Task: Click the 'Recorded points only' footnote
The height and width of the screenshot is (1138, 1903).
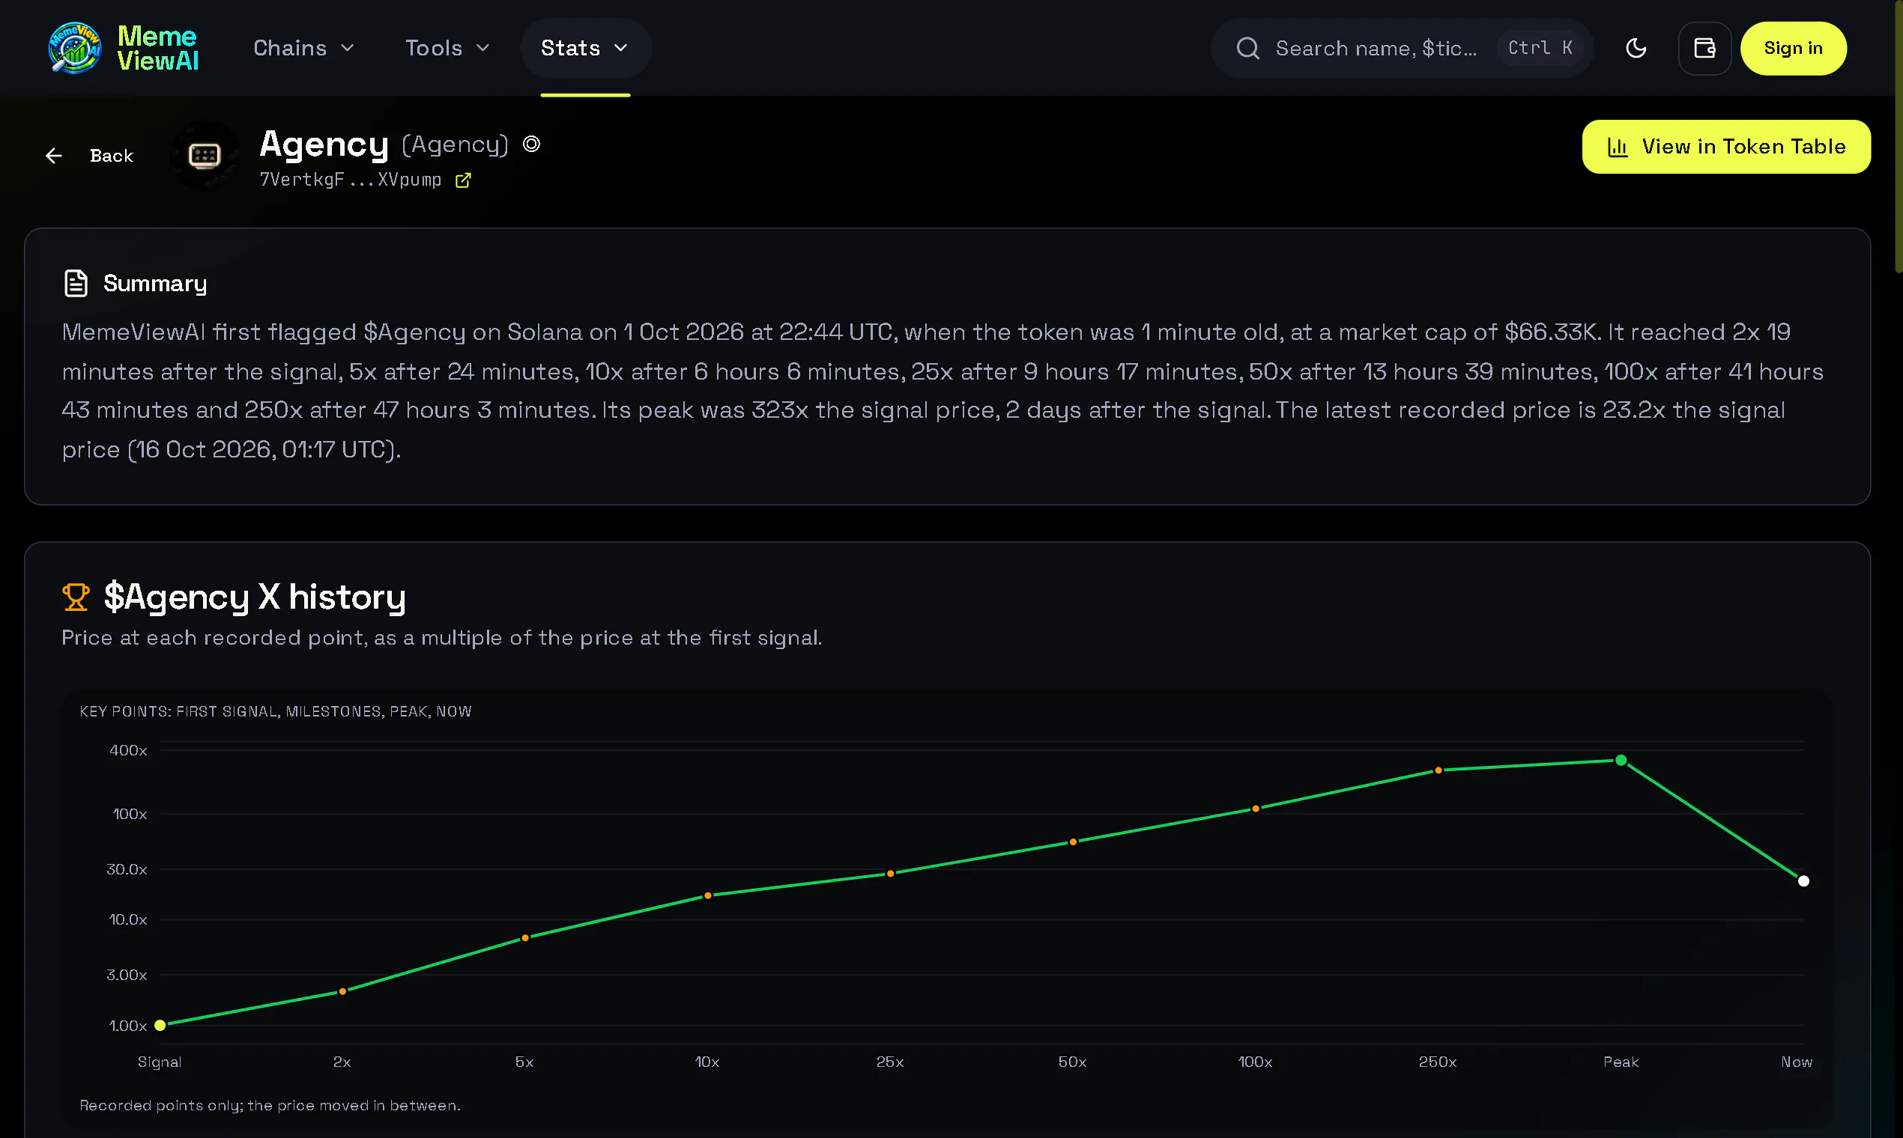Action: (270, 1105)
